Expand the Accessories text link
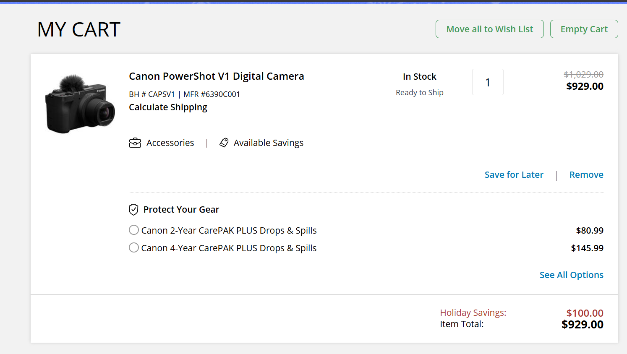 click(x=170, y=143)
